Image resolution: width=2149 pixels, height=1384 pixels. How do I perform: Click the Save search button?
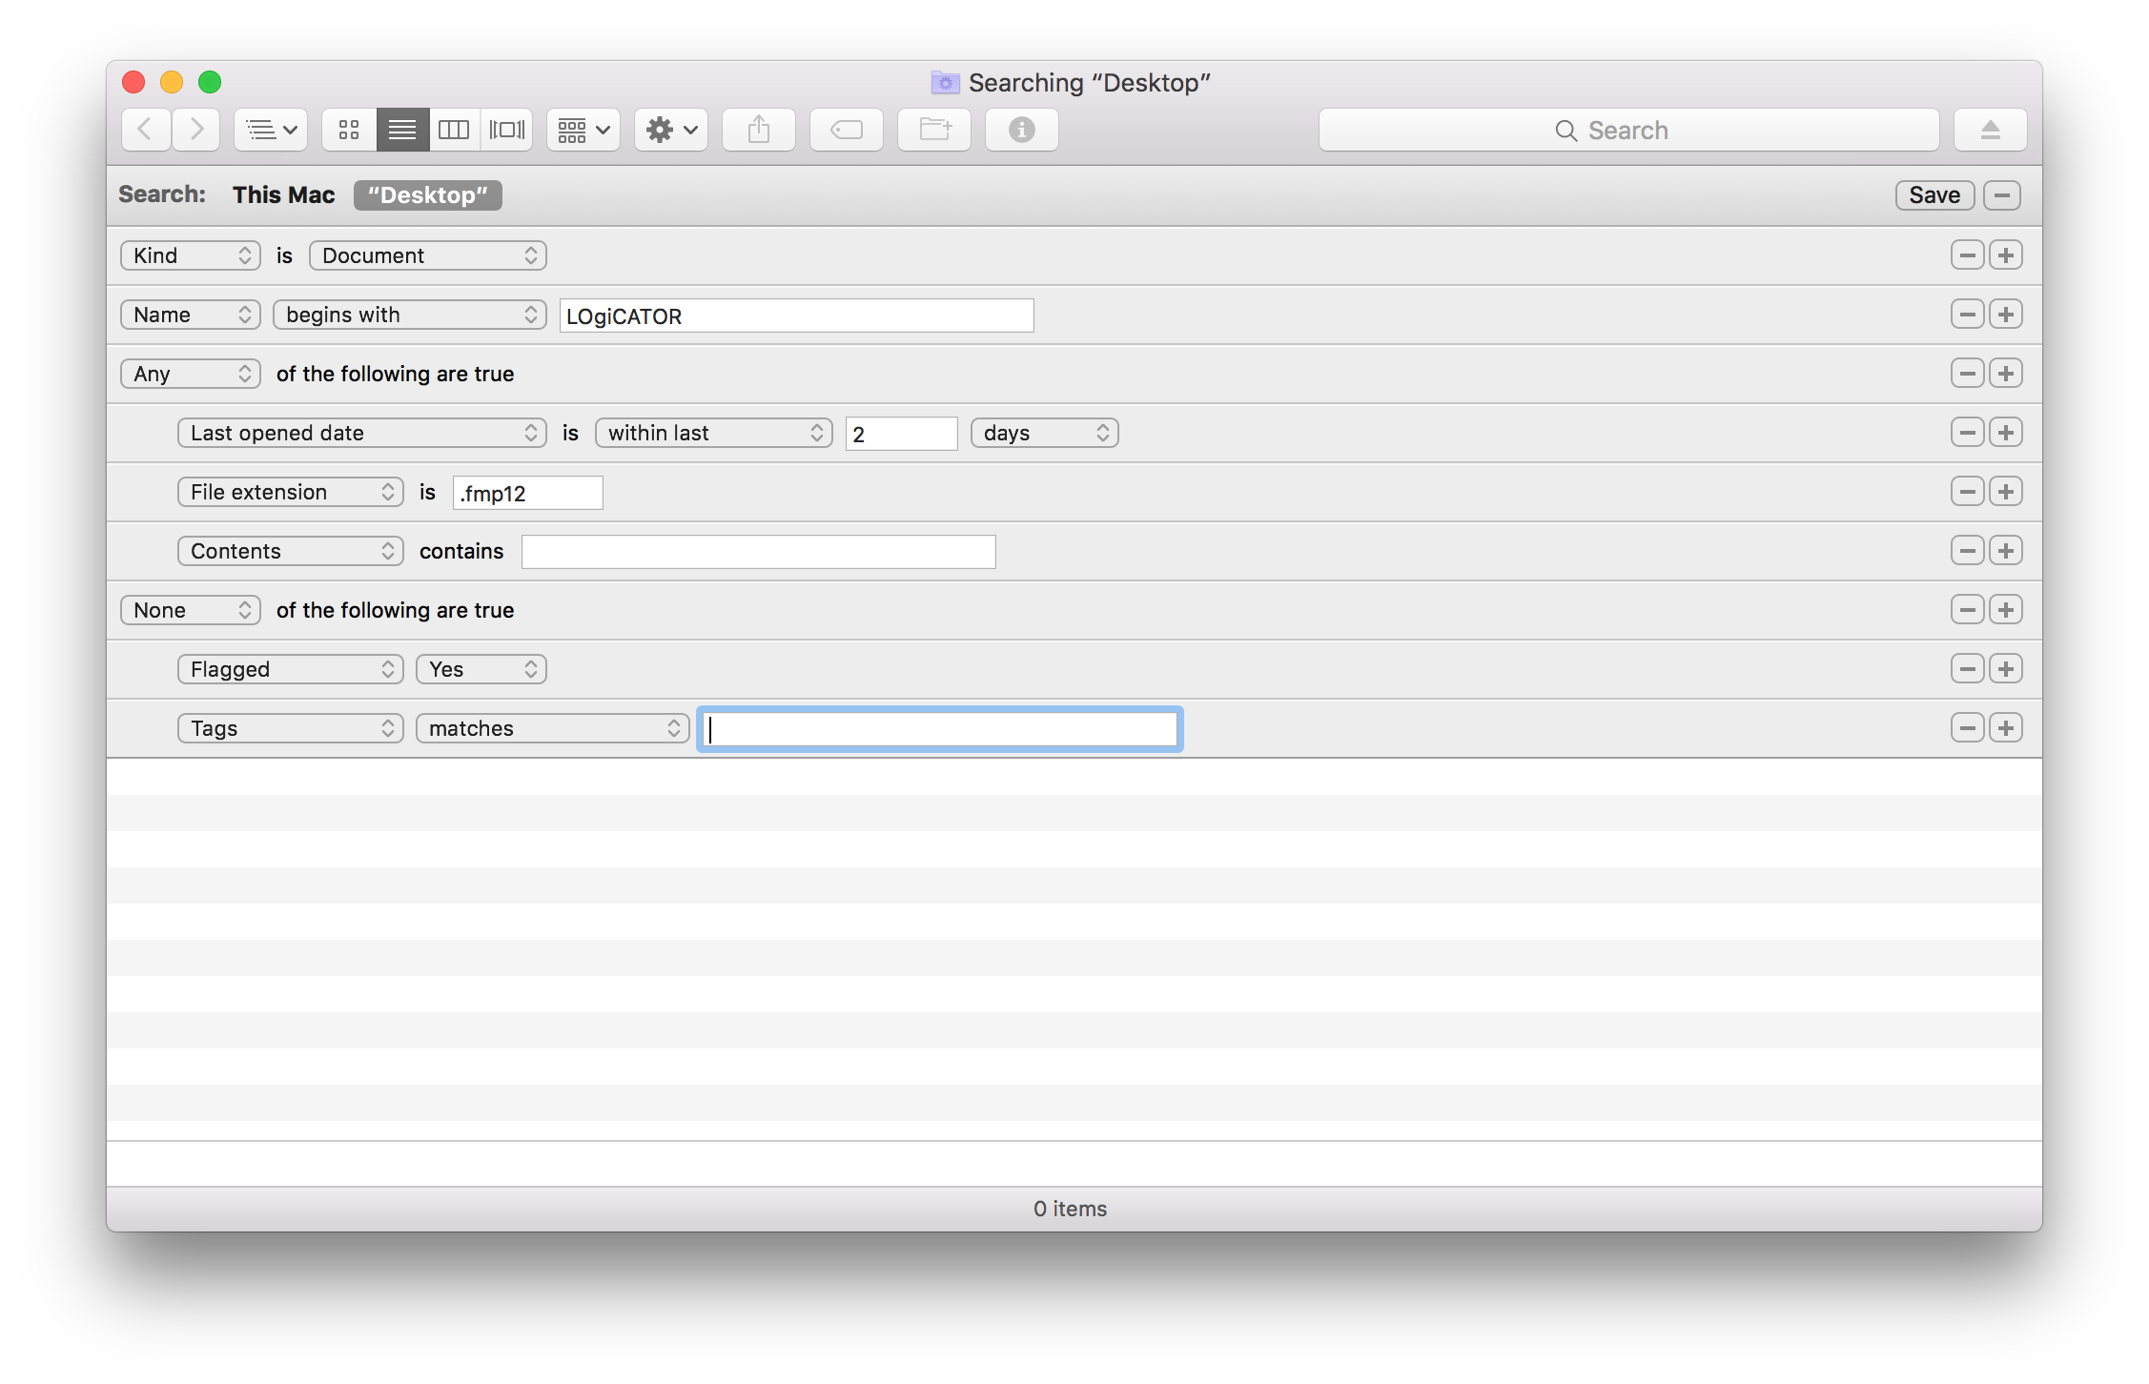click(1934, 194)
